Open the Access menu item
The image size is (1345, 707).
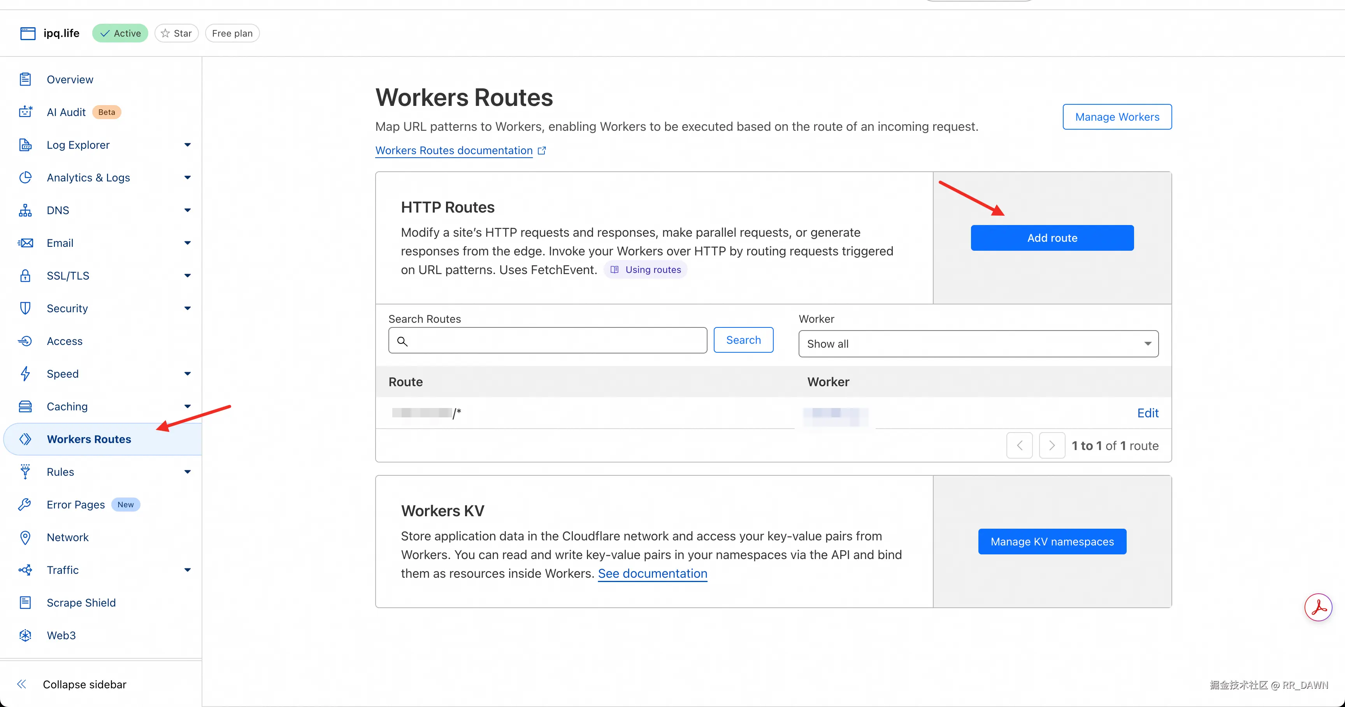click(x=65, y=341)
